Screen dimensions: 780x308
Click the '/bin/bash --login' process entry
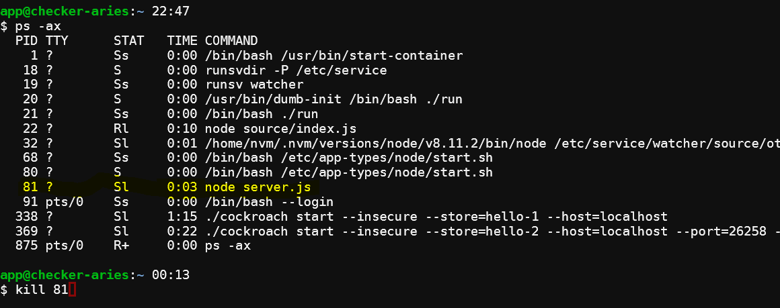click(x=269, y=202)
